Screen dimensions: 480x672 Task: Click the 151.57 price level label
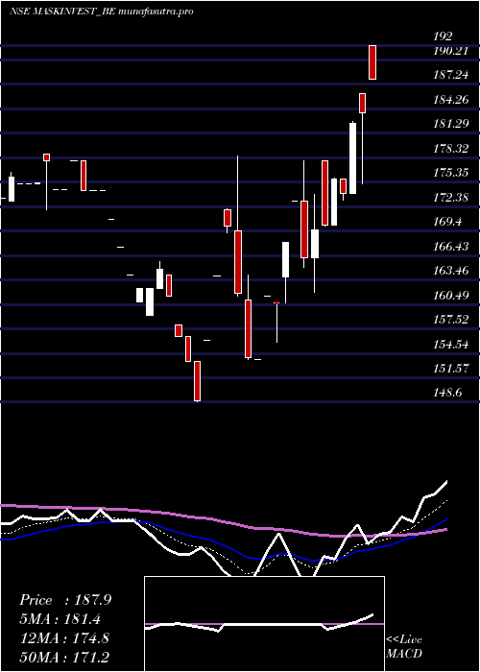point(450,369)
